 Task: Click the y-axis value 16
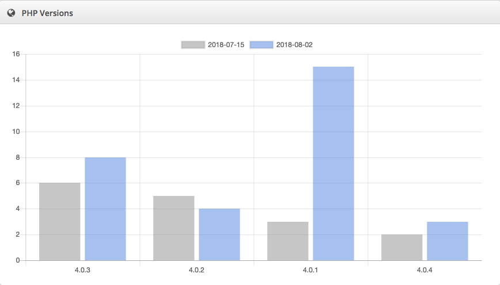16,54
